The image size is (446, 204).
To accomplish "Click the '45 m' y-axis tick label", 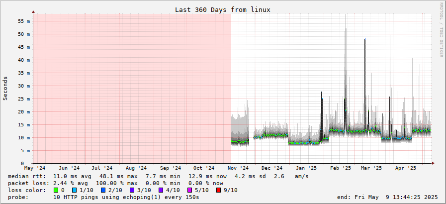I will [x=24, y=47].
